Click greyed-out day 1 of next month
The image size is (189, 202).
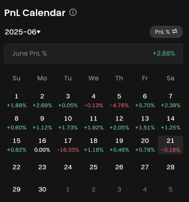(68, 189)
